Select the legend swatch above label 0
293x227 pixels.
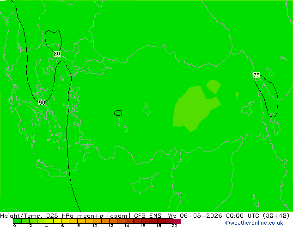click(17, 221)
